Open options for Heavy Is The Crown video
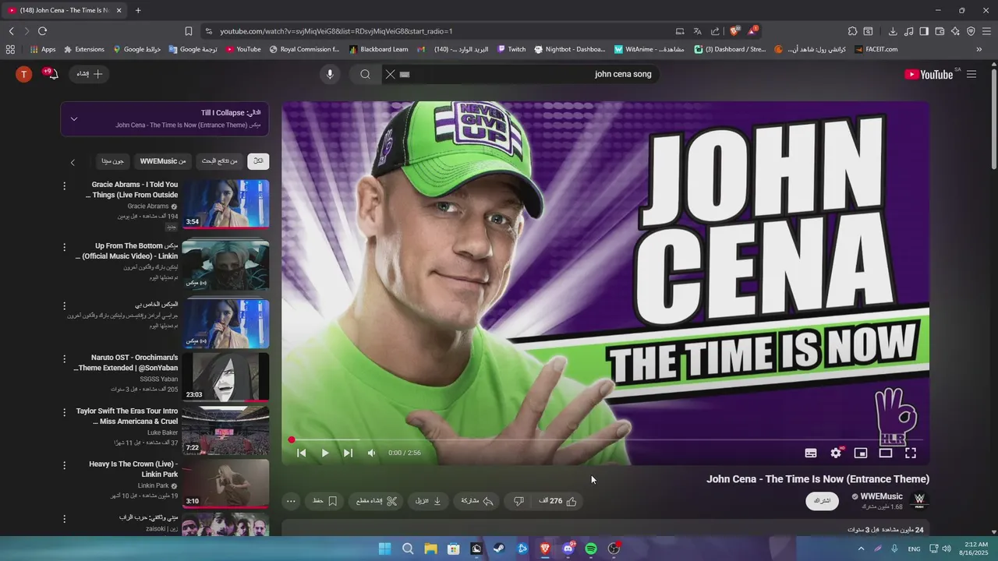The image size is (998, 561). 65,465
